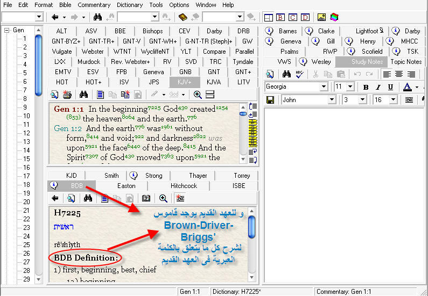428x296 pixels.
Task: Set center alignment in notes editor
Action: (399, 74)
